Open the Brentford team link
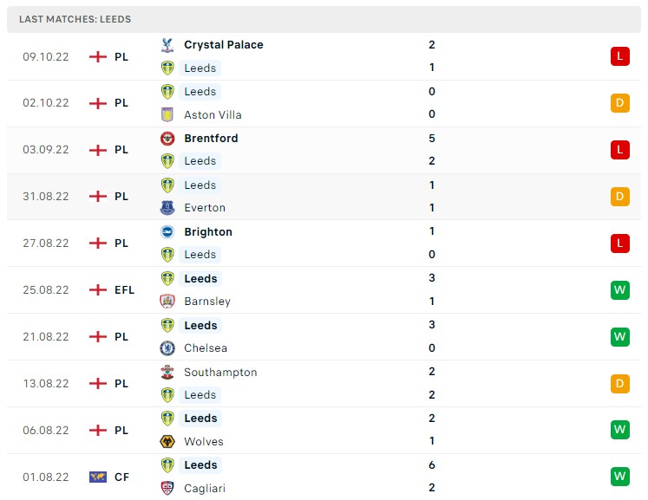This screenshot has height=500, width=648. point(211,139)
